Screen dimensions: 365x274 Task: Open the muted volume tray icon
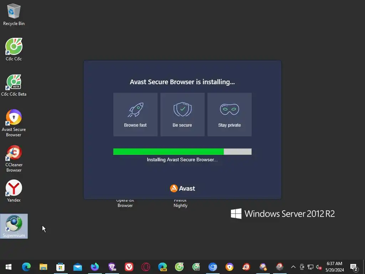click(319, 267)
